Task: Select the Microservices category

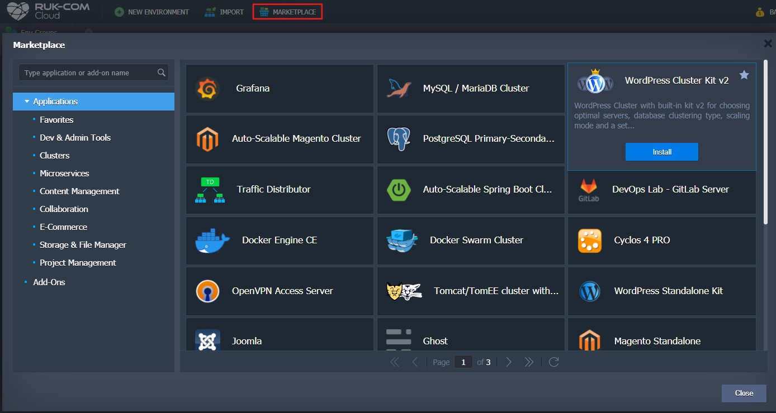Action: click(x=64, y=174)
